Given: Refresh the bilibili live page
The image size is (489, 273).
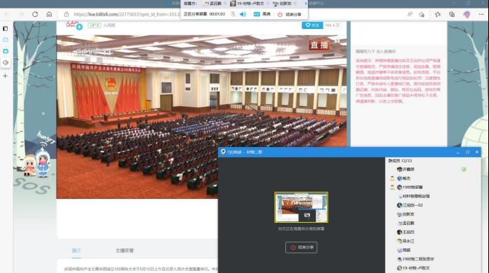Looking at the screenshot, I should 35,14.
